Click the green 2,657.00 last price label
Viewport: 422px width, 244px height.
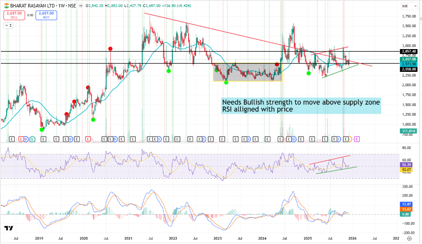pyautogui.click(x=409, y=59)
